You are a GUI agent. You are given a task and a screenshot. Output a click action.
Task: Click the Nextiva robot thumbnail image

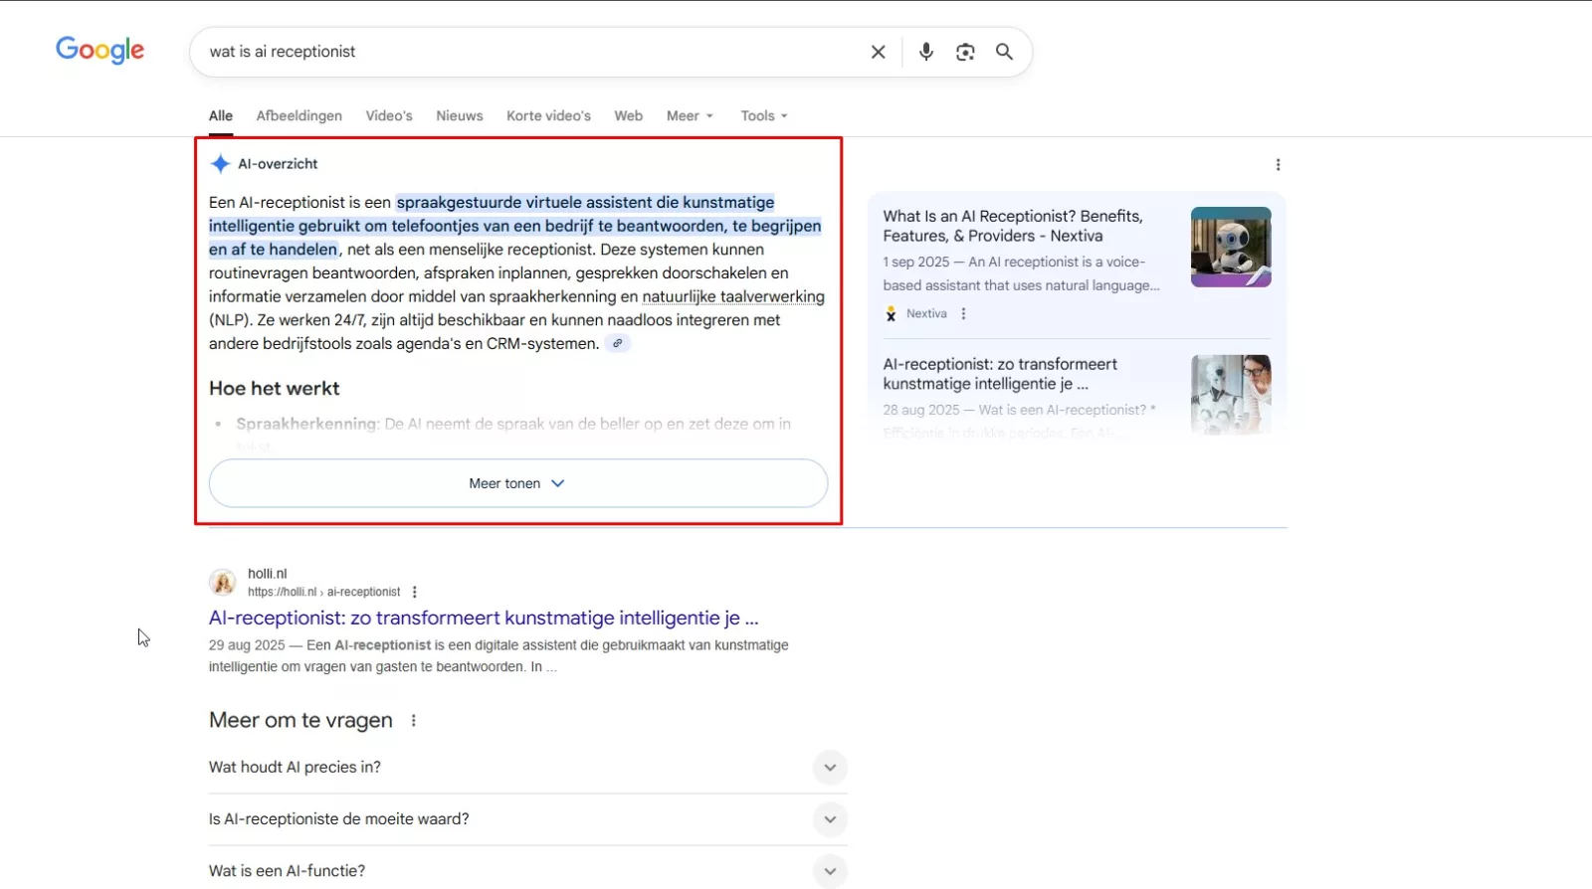pos(1231,247)
